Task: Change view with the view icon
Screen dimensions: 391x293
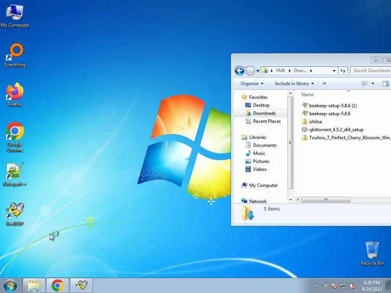Action: pyautogui.click(x=364, y=84)
